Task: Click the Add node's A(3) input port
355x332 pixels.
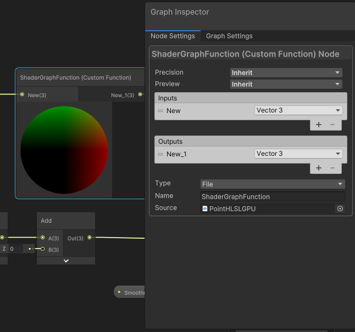Action: [43, 238]
